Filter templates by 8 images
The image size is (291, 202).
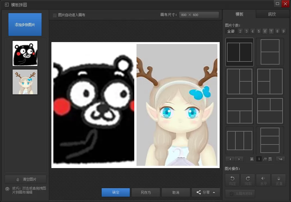click(277, 31)
